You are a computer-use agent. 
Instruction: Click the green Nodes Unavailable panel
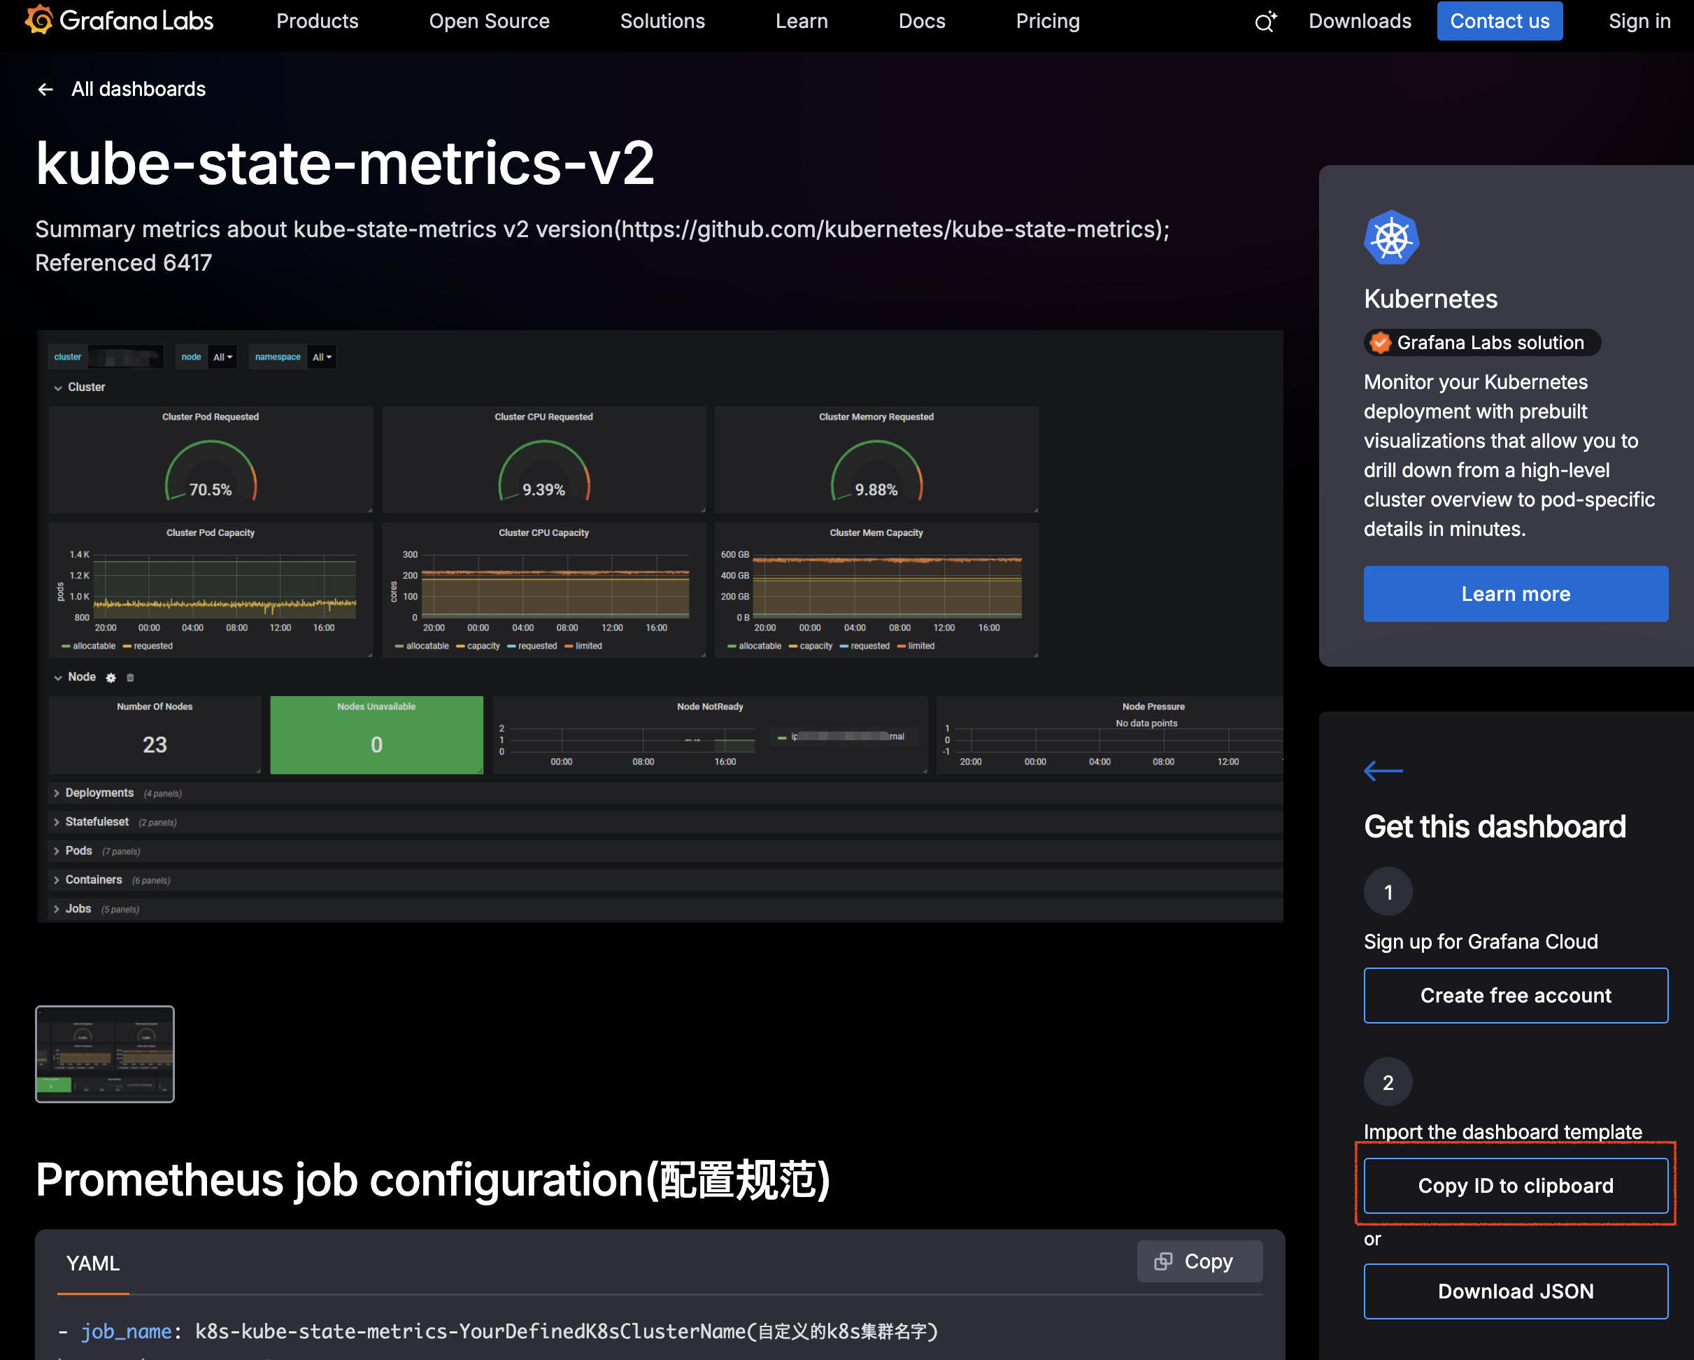tap(376, 735)
